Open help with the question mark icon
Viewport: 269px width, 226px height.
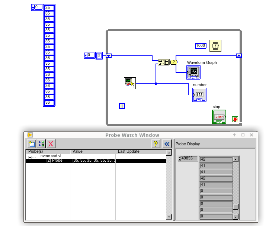point(156,143)
